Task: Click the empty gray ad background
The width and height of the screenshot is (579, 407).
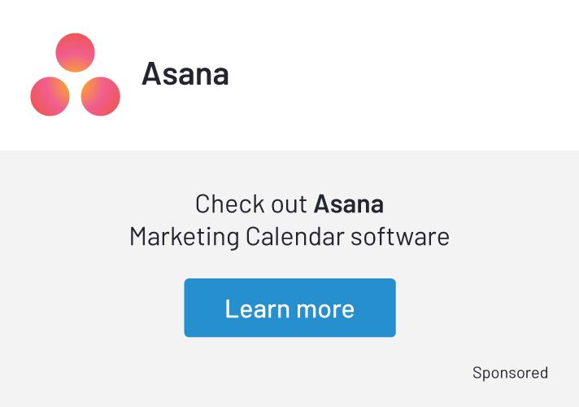Action: 81,358
